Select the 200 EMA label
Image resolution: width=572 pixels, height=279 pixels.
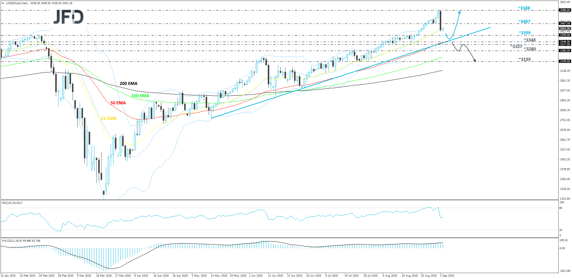(x=128, y=83)
